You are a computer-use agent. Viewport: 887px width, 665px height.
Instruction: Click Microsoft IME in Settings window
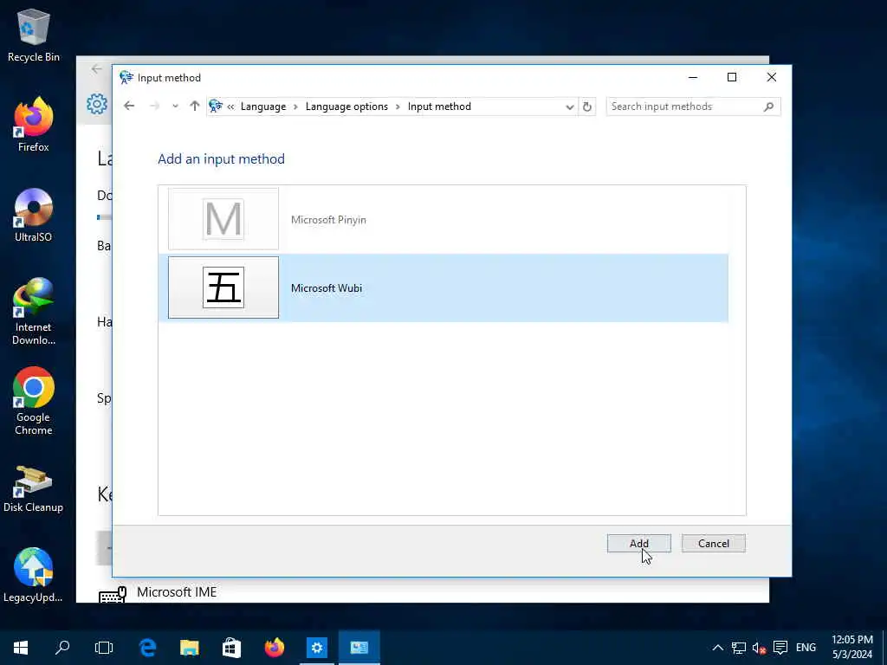pos(177,592)
